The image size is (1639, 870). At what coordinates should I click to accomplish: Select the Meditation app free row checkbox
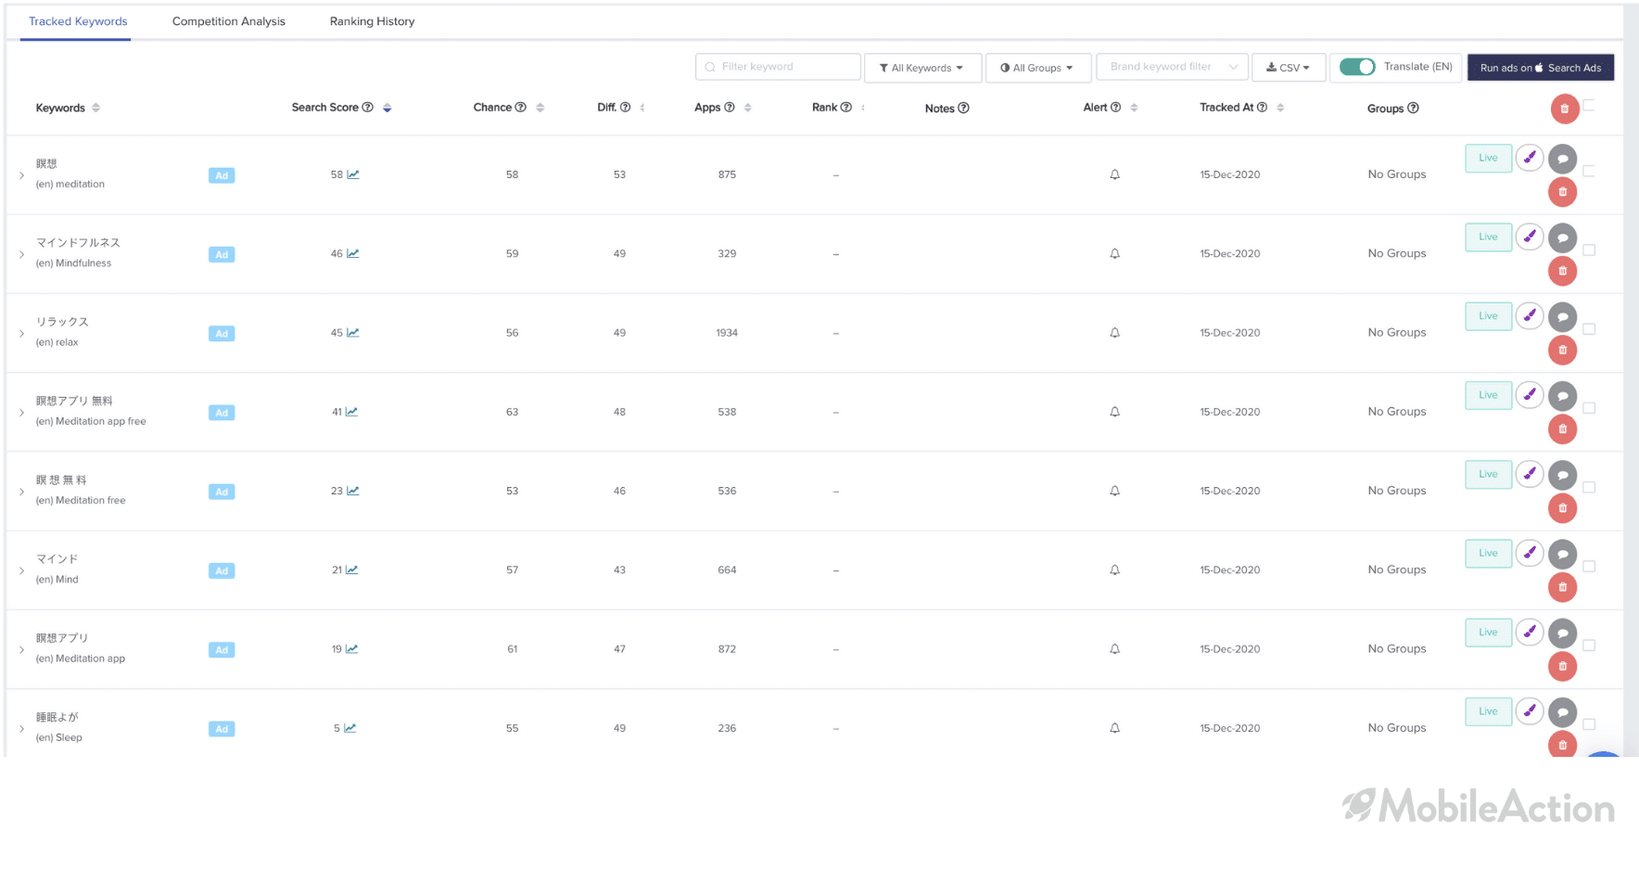click(x=1589, y=408)
